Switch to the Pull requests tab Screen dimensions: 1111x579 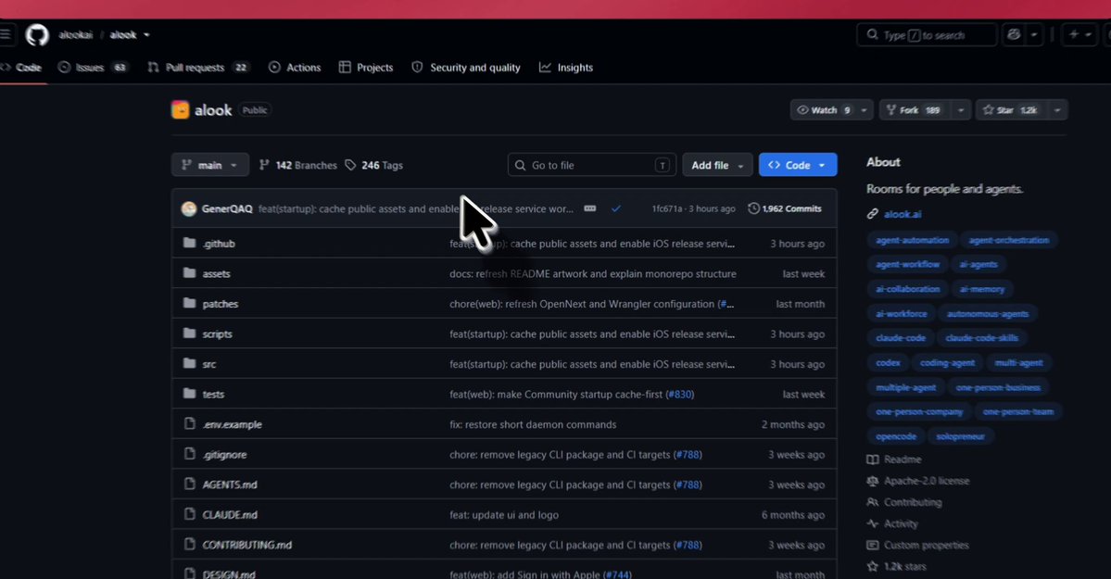pos(197,68)
